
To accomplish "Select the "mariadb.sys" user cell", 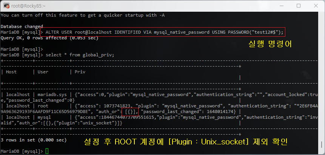I will (x=52, y=95).
